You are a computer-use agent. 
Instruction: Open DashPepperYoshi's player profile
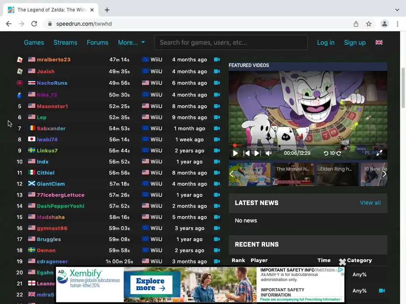coord(61,206)
